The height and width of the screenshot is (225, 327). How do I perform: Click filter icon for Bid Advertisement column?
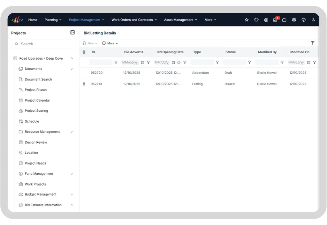click(148, 62)
